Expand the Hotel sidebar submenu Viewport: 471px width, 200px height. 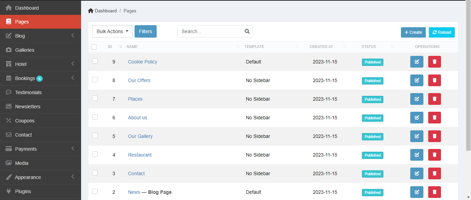(40, 64)
